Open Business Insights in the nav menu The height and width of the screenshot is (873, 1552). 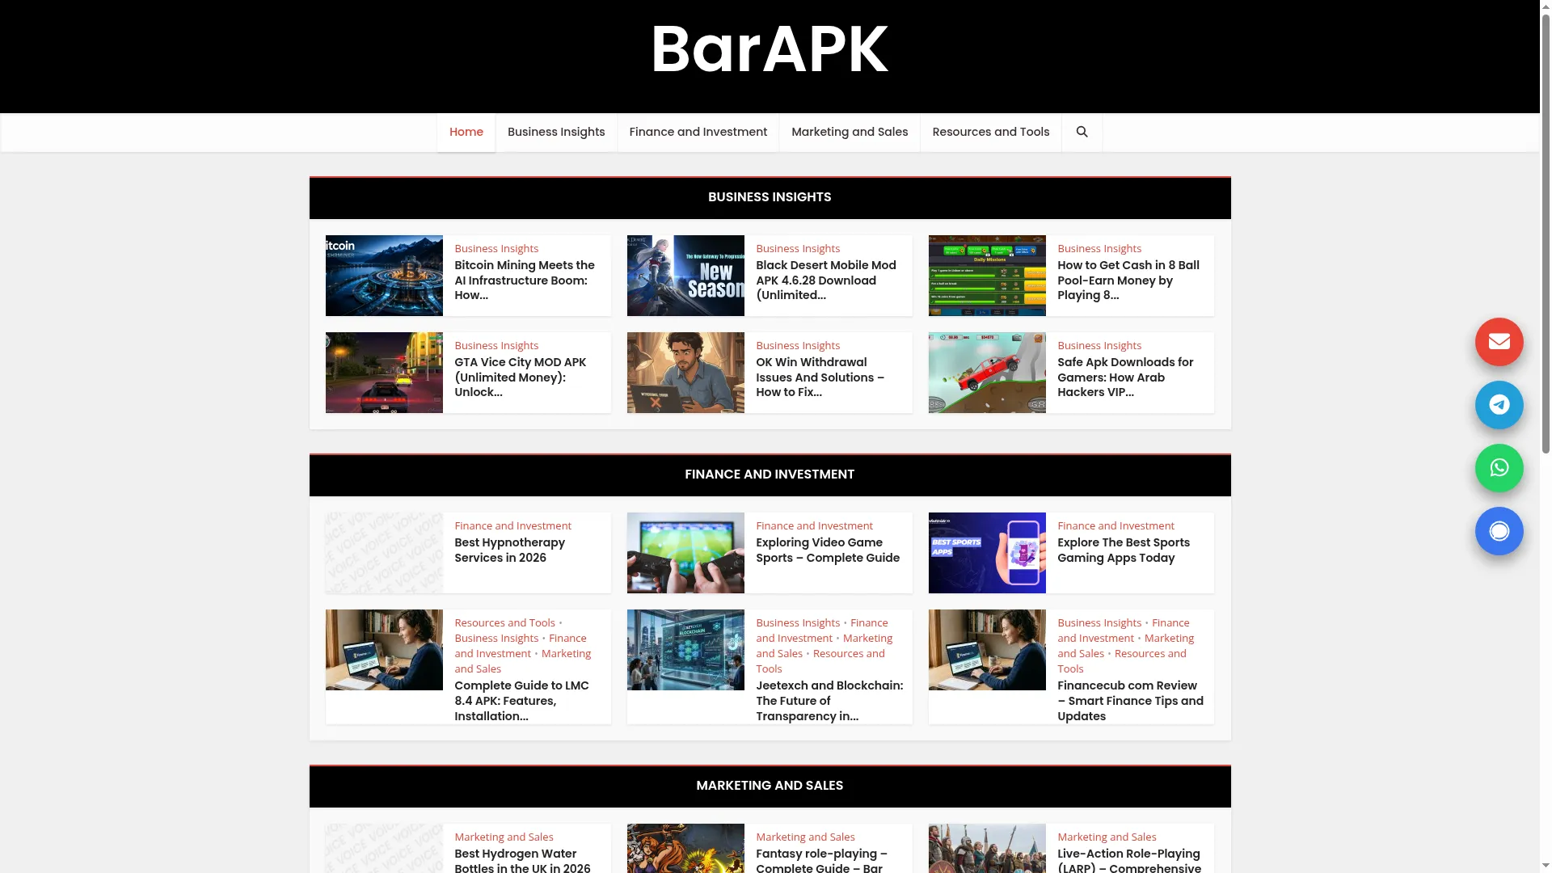(556, 132)
